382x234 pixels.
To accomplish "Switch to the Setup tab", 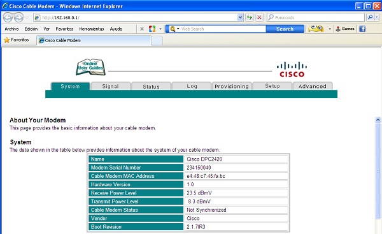I will 272,86.
